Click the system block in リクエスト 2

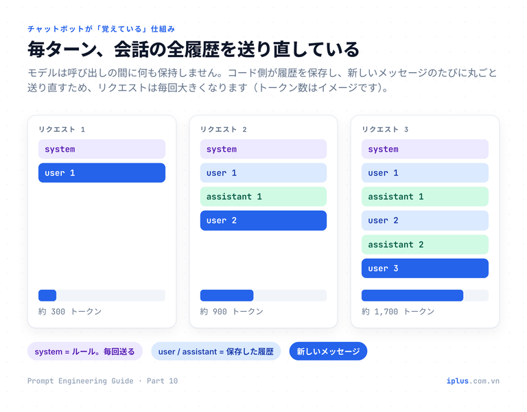pyautogui.click(x=263, y=149)
